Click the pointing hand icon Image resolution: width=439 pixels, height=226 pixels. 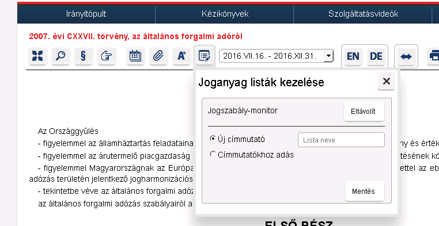(106, 56)
